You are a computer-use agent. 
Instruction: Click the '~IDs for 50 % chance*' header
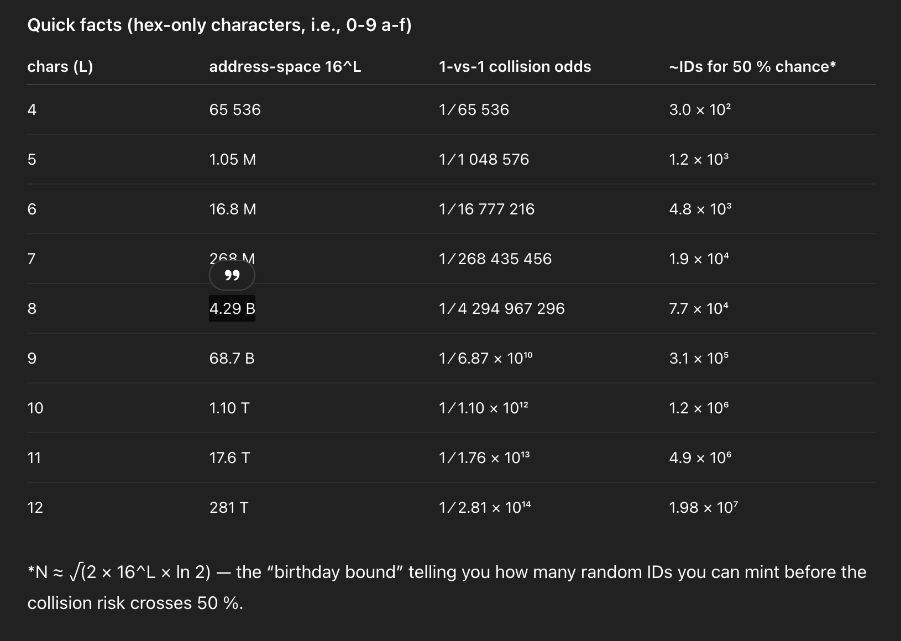click(752, 67)
